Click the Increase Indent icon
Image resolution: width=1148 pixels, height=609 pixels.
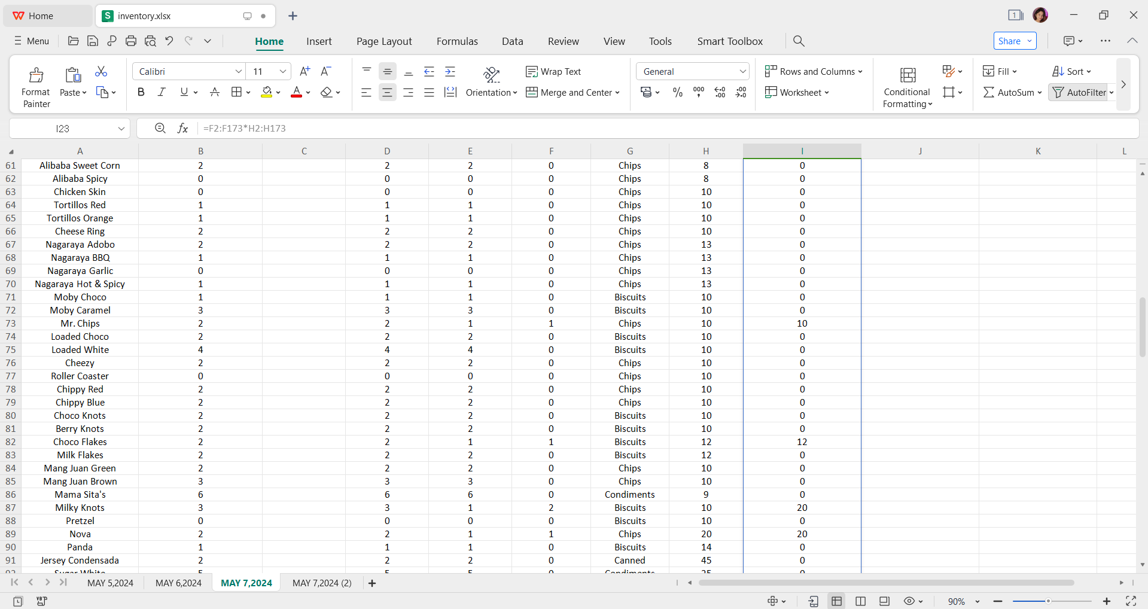click(450, 72)
